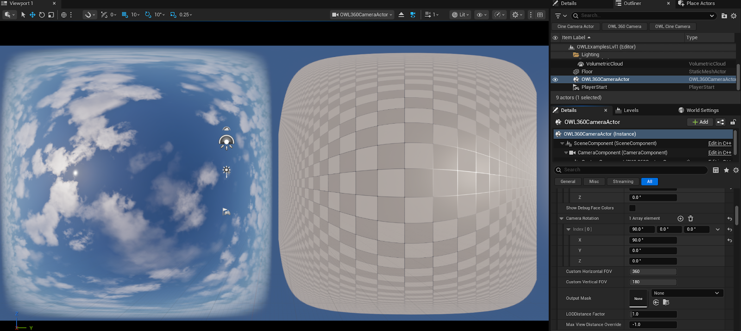
Task: Click the new folder icon in Outliner
Action: pyautogui.click(x=724, y=16)
